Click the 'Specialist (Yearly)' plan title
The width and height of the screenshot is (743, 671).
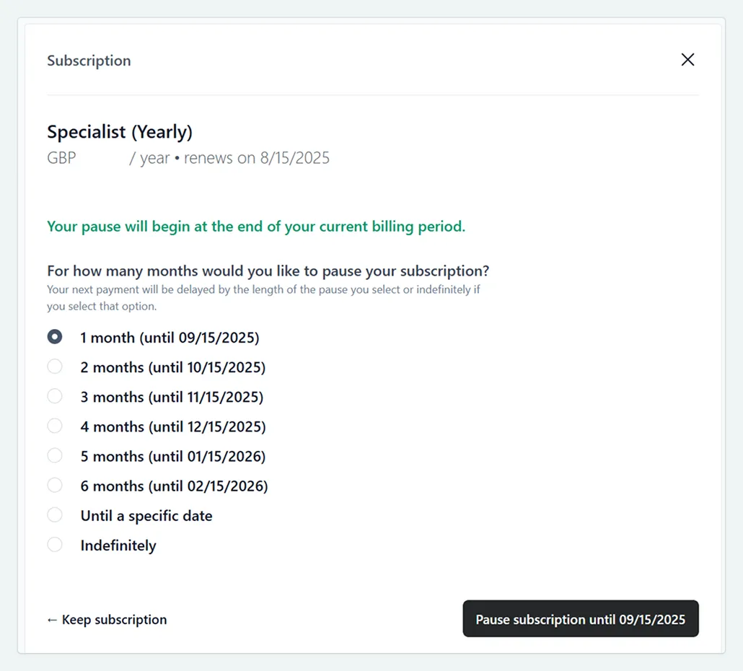coord(120,131)
